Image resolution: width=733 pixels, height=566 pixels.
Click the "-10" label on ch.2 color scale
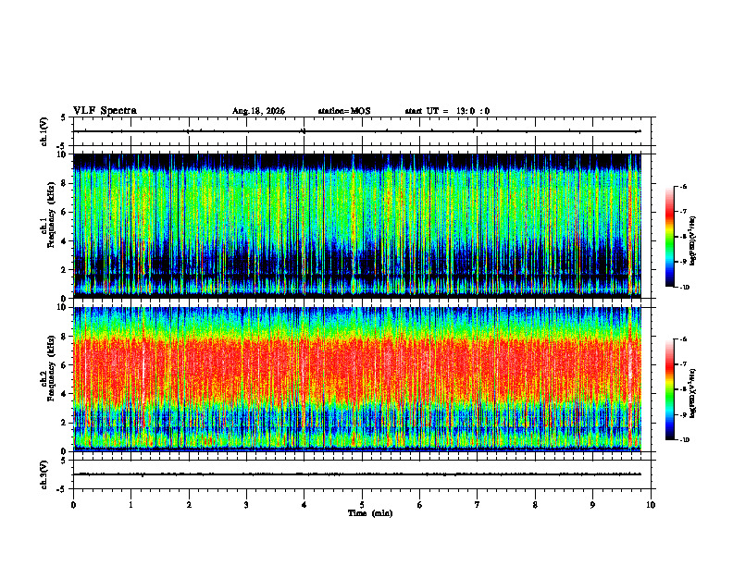pos(685,440)
